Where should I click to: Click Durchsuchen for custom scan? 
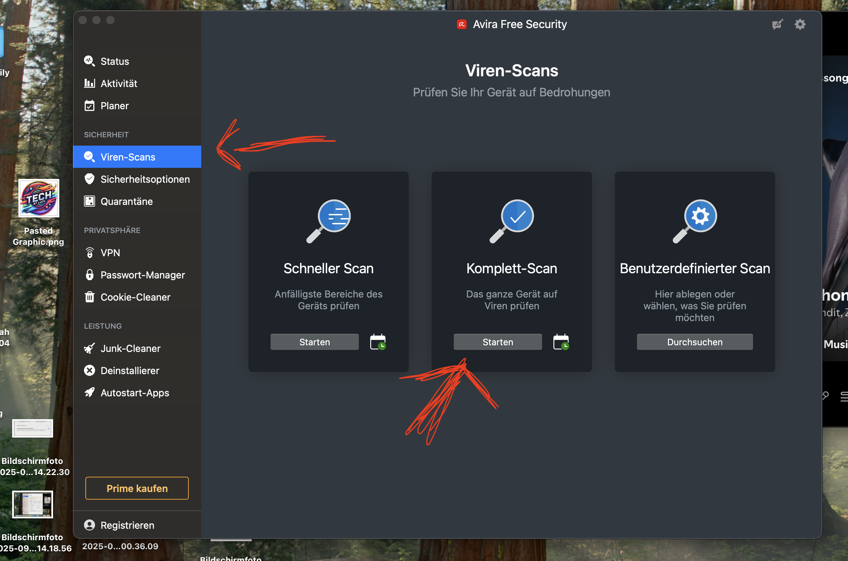694,342
